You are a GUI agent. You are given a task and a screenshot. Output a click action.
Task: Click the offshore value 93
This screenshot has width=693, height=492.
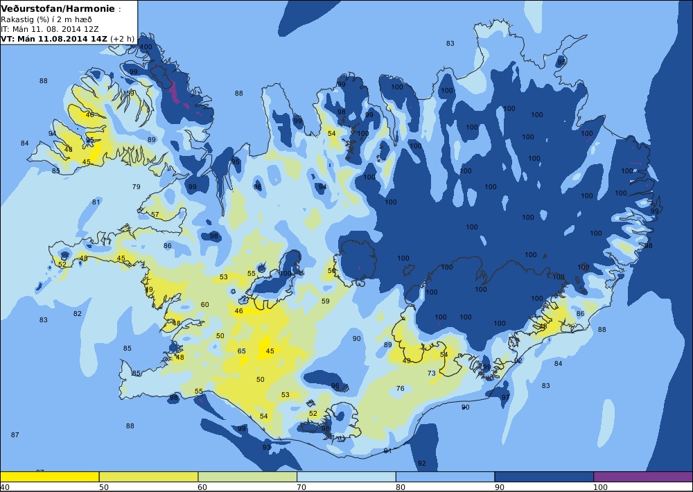click(x=267, y=448)
